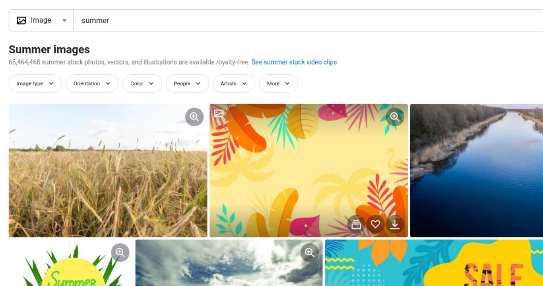Expand the Artists filter
Screen dimensions: 543x286
[234, 83]
